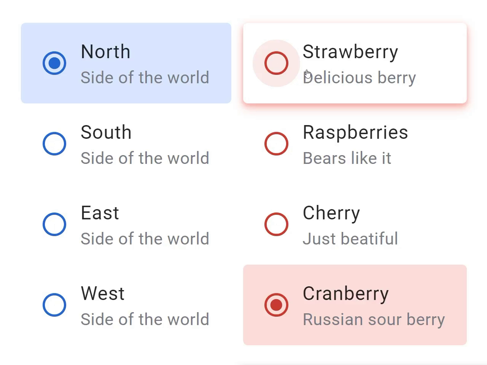This screenshot has height=365, width=487.
Task: Click the Cherry option label
Action: point(331,213)
